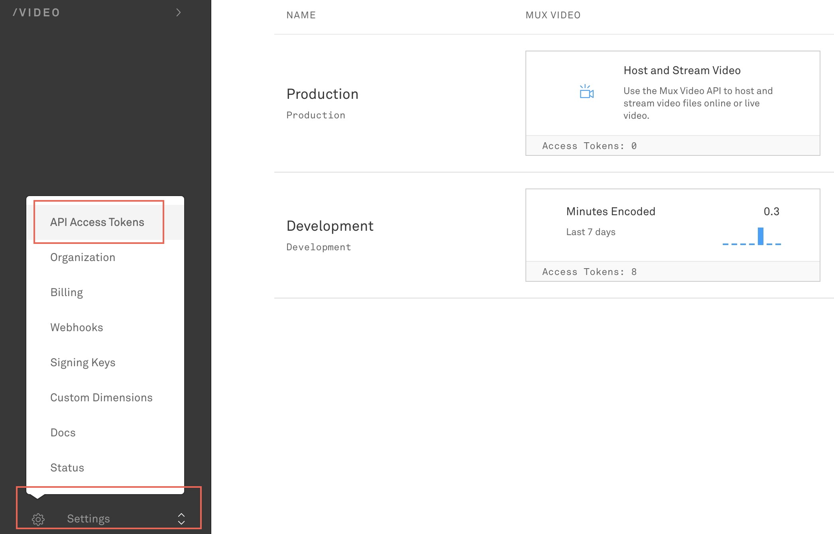The width and height of the screenshot is (834, 534).
Task: Click the 'Last 7 days' label
Action: (x=591, y=232)
